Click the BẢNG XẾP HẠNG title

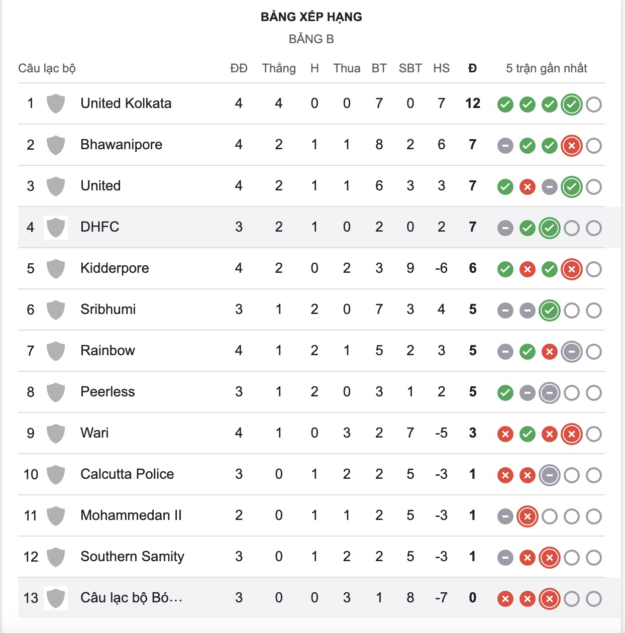click(x=311, y=17)
